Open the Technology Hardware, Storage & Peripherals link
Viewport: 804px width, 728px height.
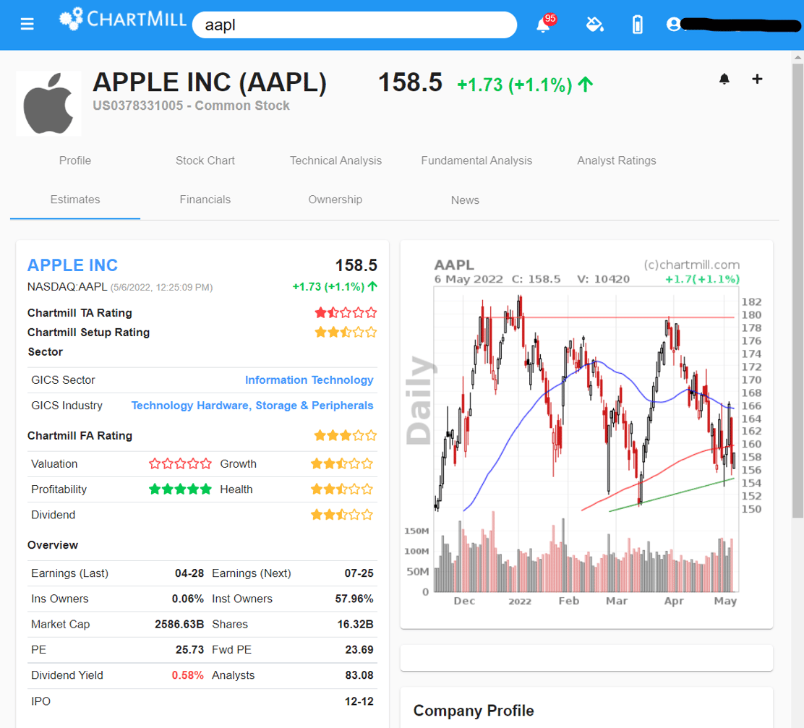click(x=252, y=405)
